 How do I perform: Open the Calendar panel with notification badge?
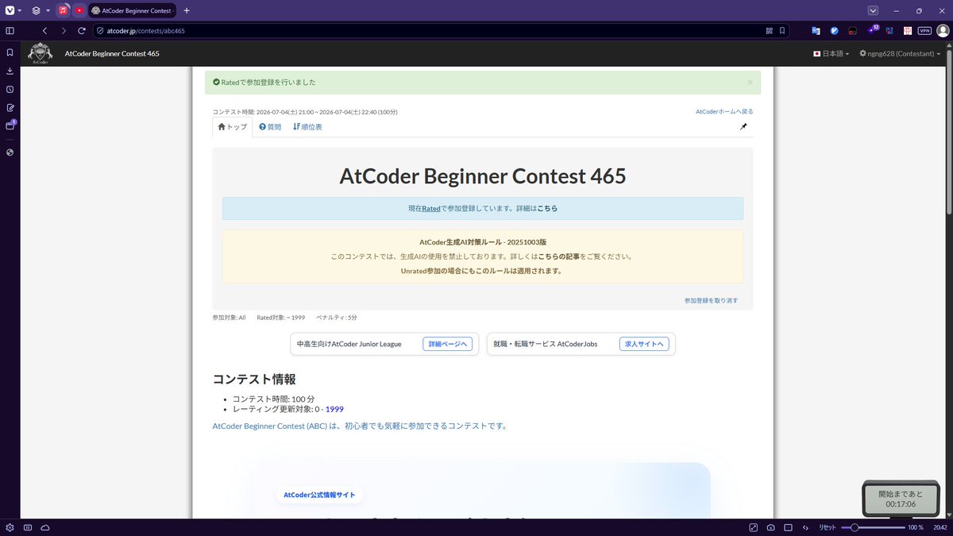coord(10,125)
